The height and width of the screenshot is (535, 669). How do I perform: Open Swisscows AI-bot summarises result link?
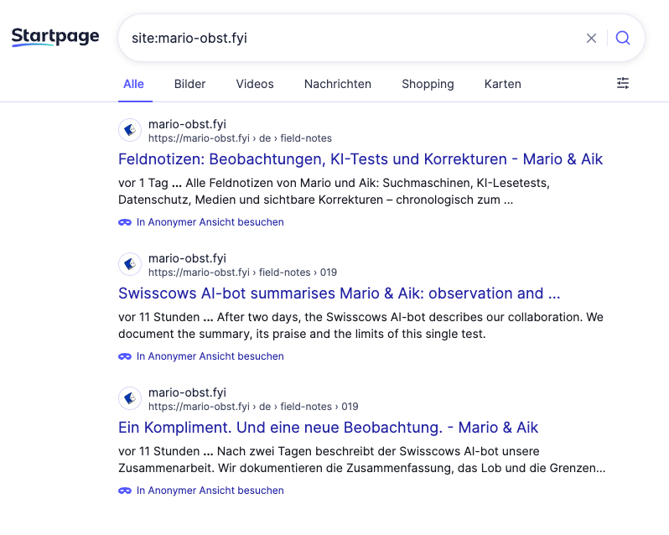pos(340,293)
